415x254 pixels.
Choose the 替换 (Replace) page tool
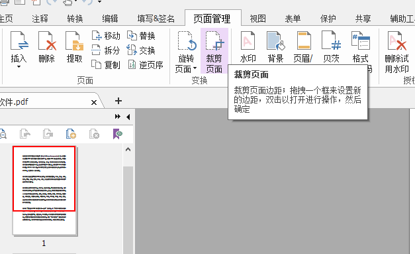tap(141, 36)
